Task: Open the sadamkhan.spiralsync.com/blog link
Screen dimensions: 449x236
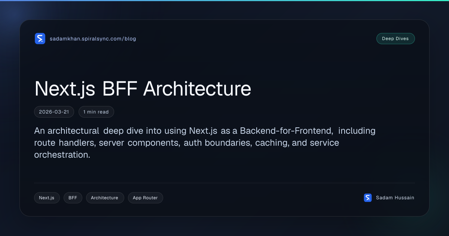Action: coord(93,39)
